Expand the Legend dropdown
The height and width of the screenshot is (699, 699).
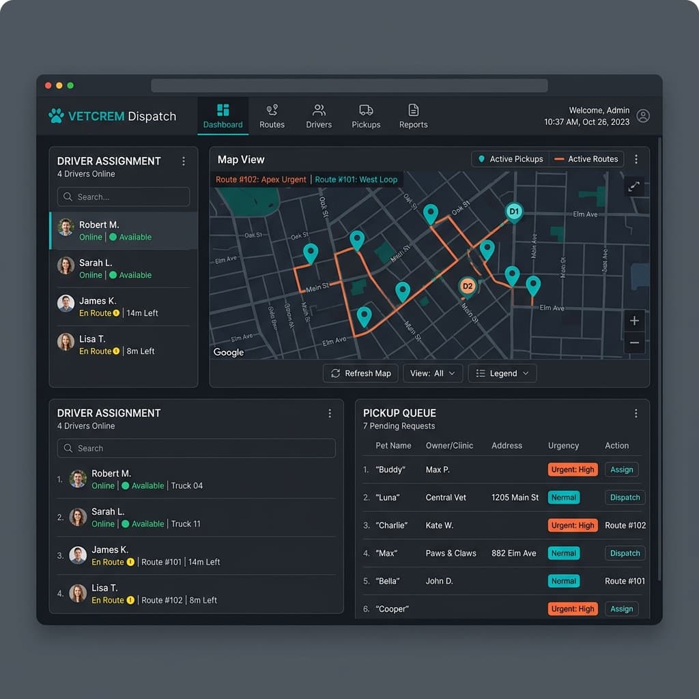pos(502,373)
